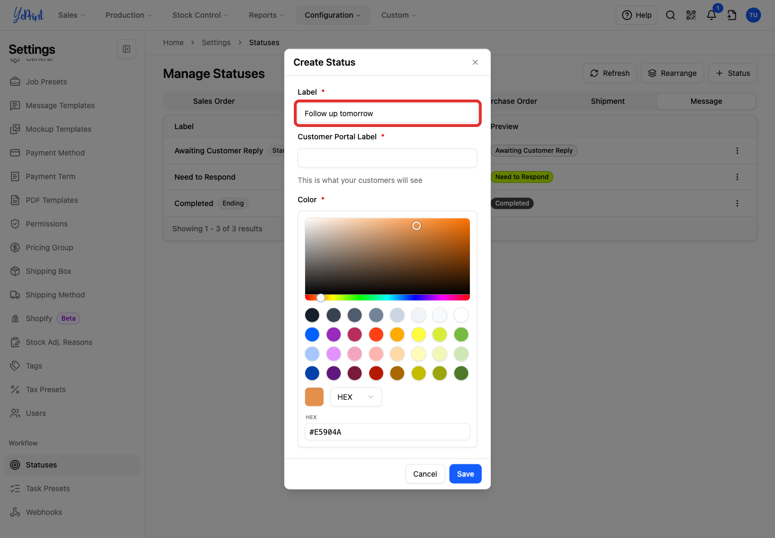775x538 pixels.
Task: Switch to the Shipment tab
Action: coord(608,101)
